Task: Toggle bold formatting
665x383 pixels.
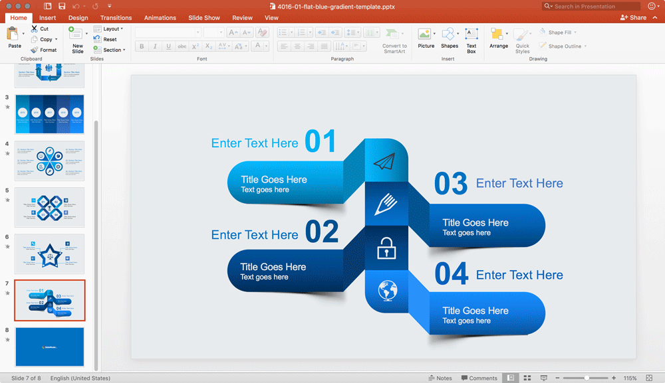Action: [x=141, y=46]
